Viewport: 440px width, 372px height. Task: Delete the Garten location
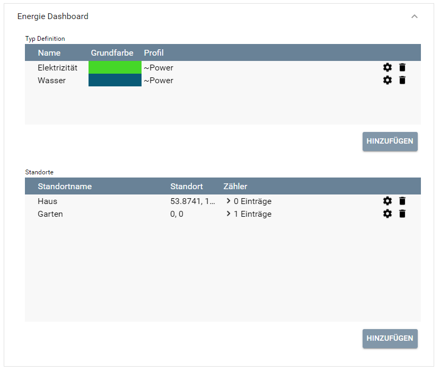(402, 214)
